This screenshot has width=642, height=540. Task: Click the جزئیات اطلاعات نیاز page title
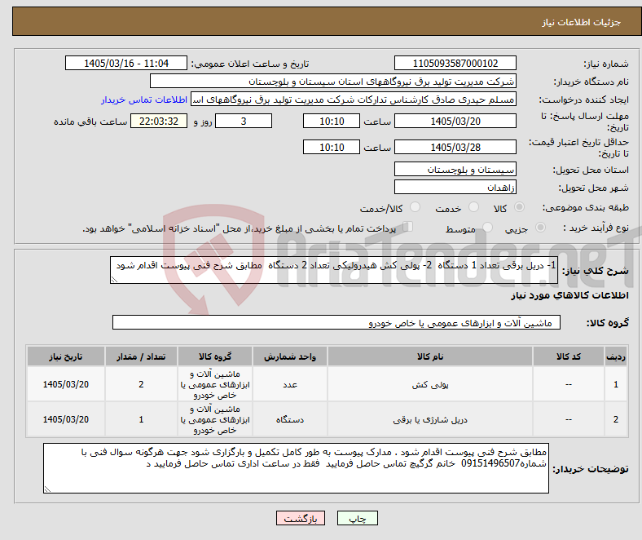coord(581,22)
